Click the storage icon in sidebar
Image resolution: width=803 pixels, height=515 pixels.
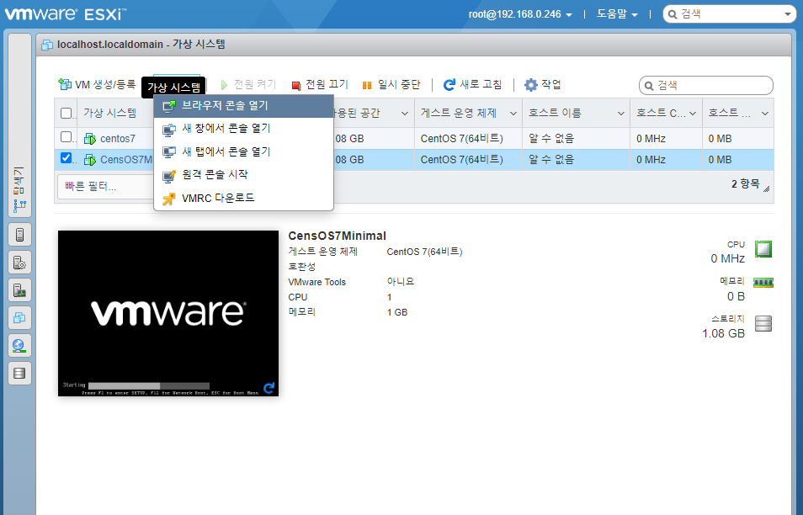(x=19, y=373)
